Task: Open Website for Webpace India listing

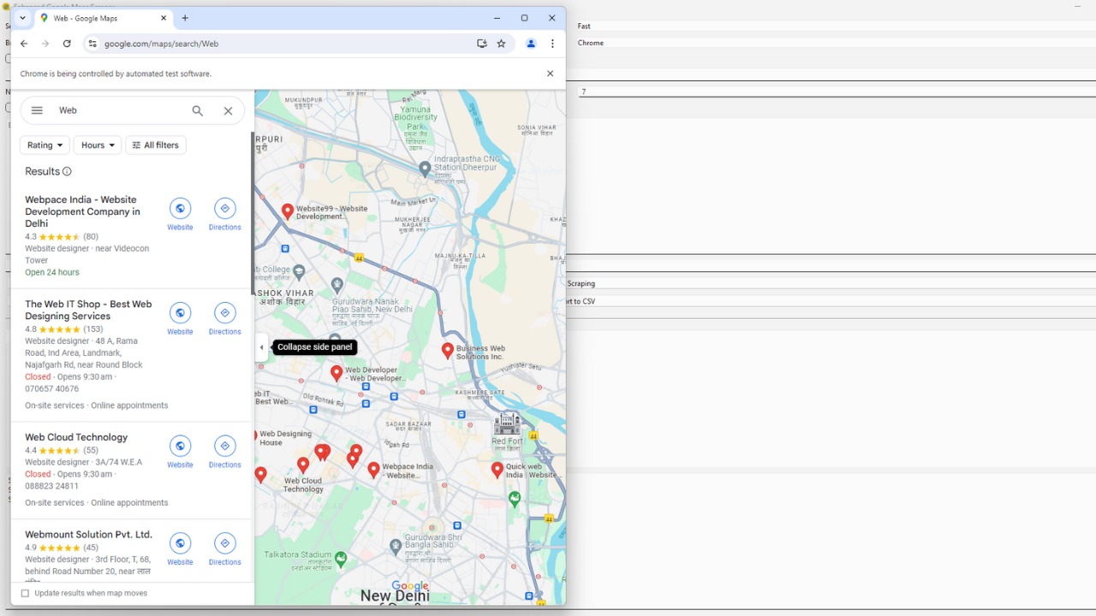Action: click(x=180, y=209)
